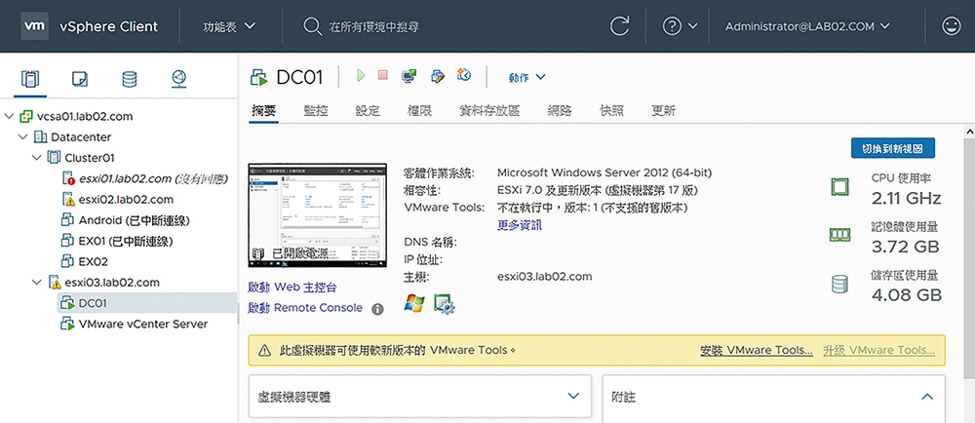Select Datacenter in the inventory tree

(x=81, y=137)
